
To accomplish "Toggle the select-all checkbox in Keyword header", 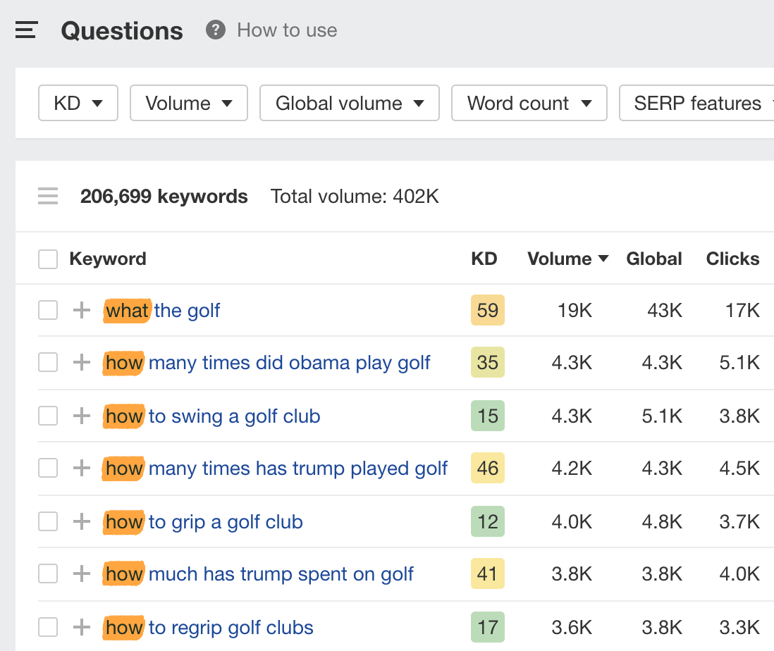I will 48,259.
